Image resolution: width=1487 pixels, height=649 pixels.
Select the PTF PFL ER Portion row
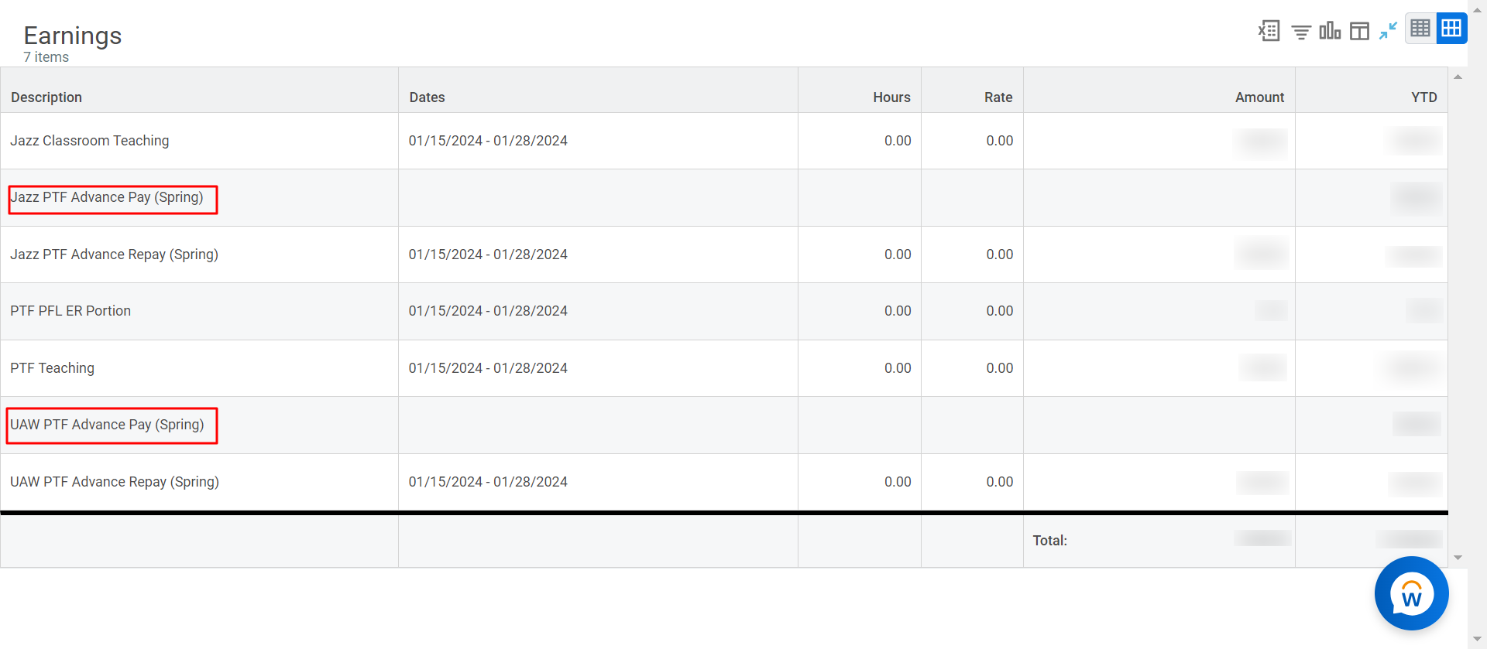pyautogui.click(x=724, y=311)
